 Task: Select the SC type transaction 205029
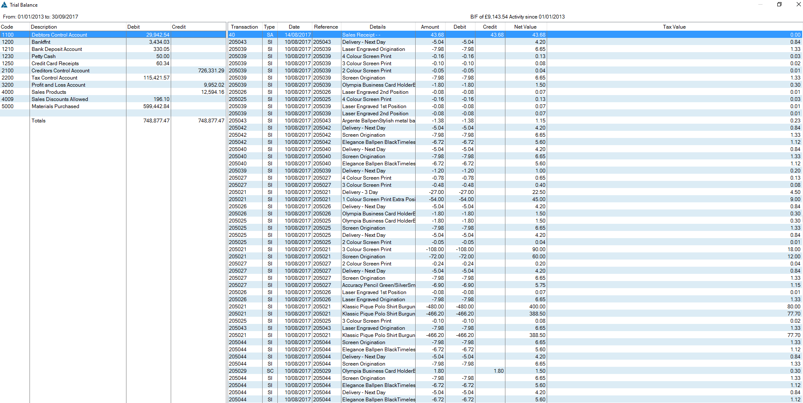(x=515, y=371)
